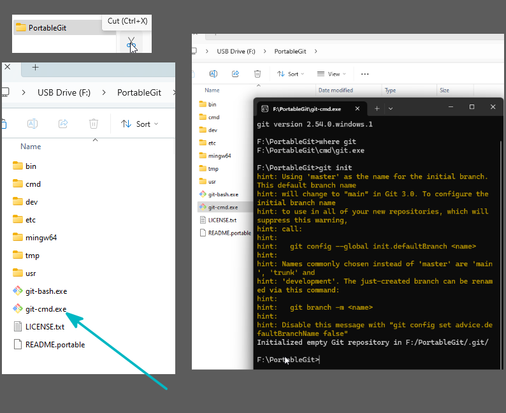Select mingw64 folder in left Explorer
This screenshot has height=413, width=506.
[x=35, y=238]
